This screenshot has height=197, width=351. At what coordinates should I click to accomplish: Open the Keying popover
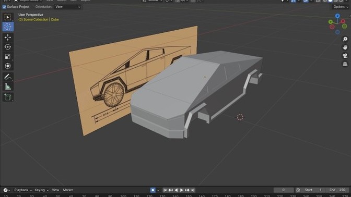tap(42, 190)
